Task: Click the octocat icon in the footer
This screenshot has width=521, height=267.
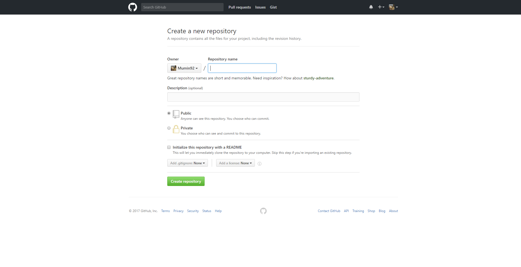Action: pyautogui.click(x=263, y=211)
